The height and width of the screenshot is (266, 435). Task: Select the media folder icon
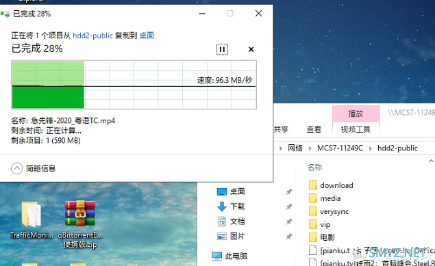click(x=313, y=198)
